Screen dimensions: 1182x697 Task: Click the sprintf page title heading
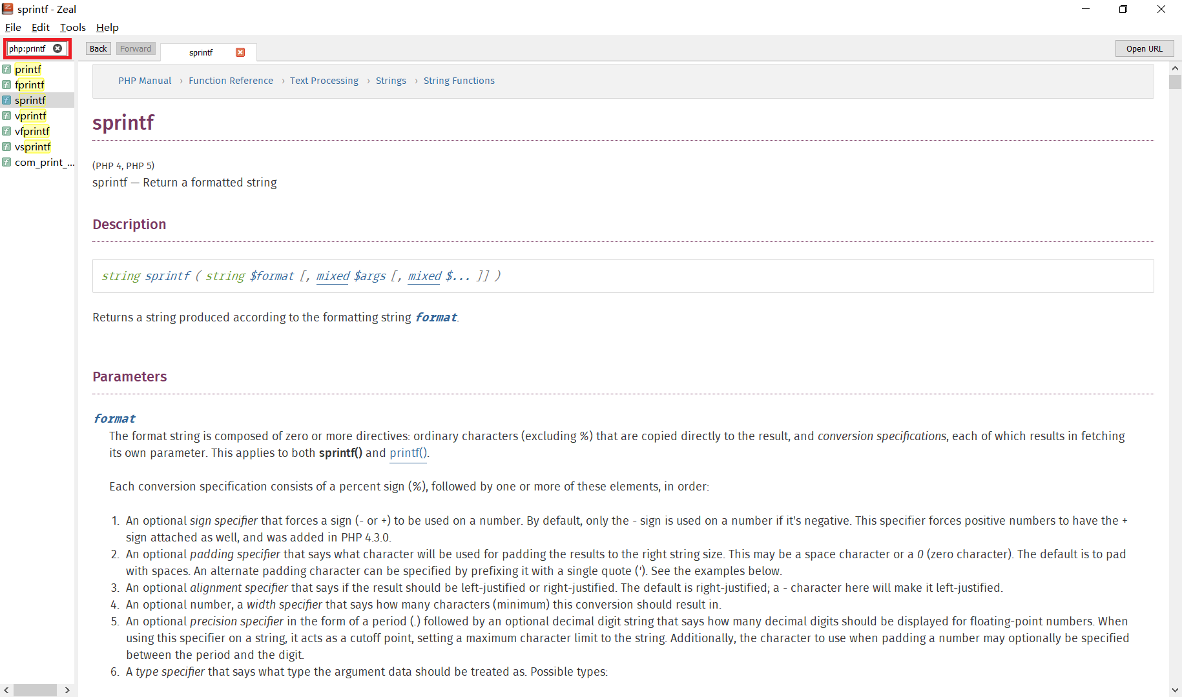123,123
